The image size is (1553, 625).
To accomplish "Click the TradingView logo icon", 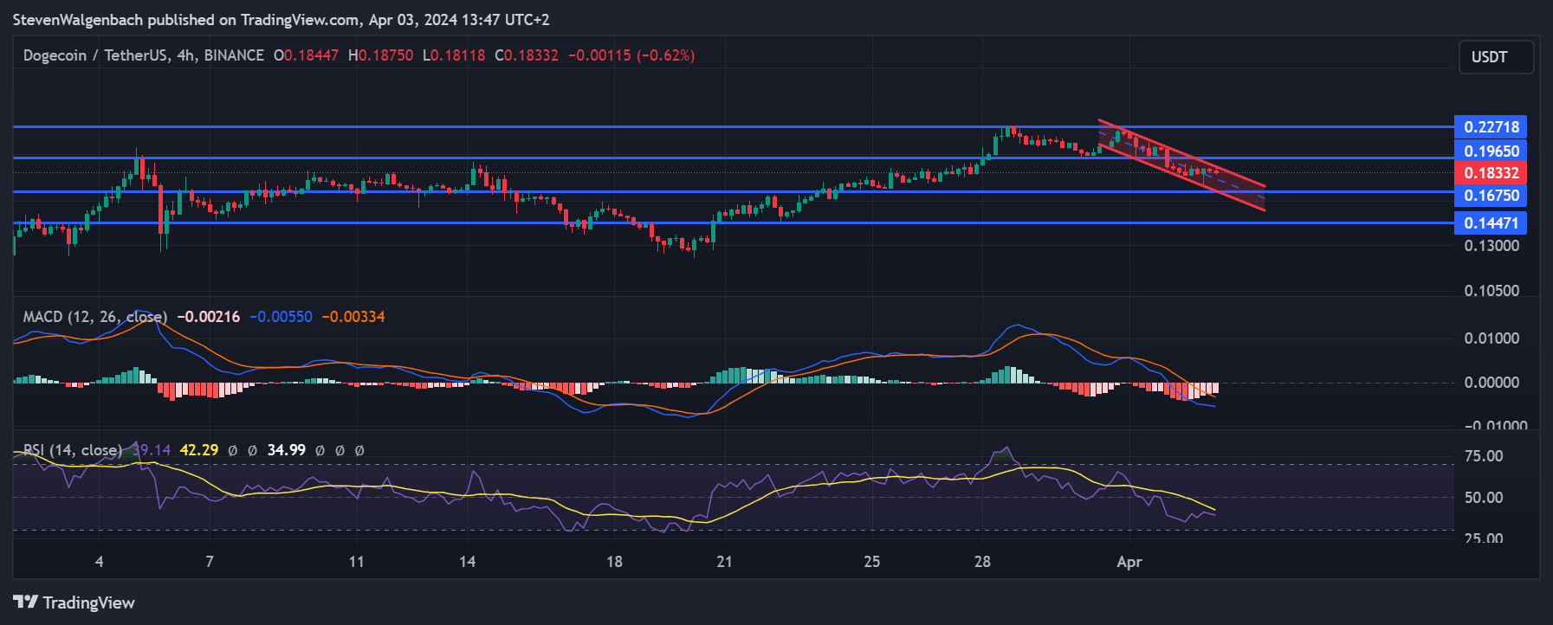I will pyautogui.click(x=25, y=602).
